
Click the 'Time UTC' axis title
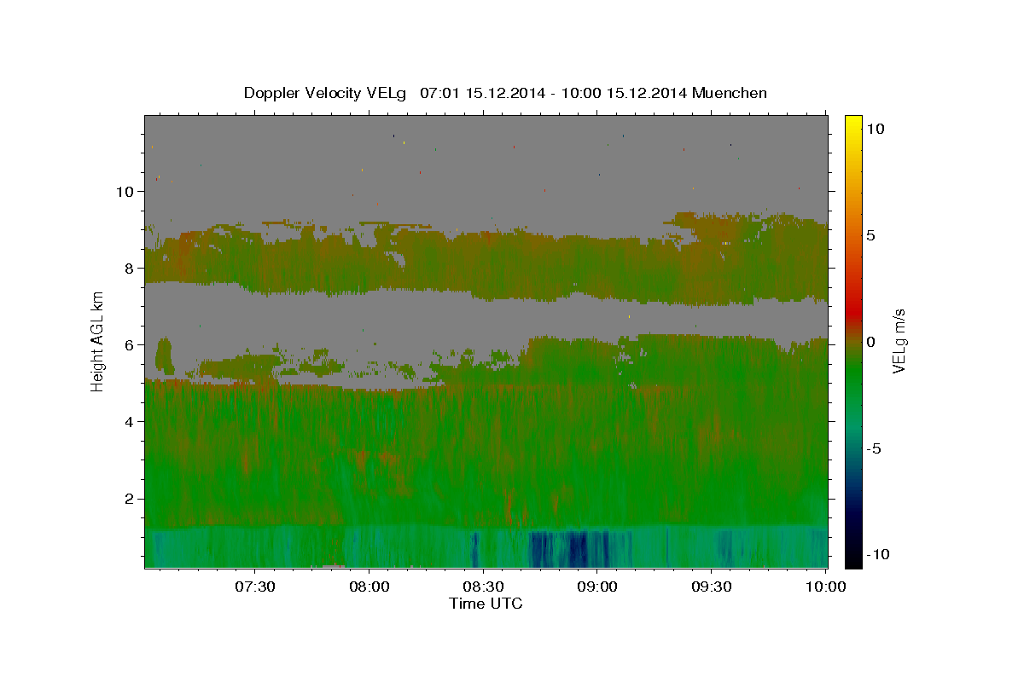pos(486,604)
